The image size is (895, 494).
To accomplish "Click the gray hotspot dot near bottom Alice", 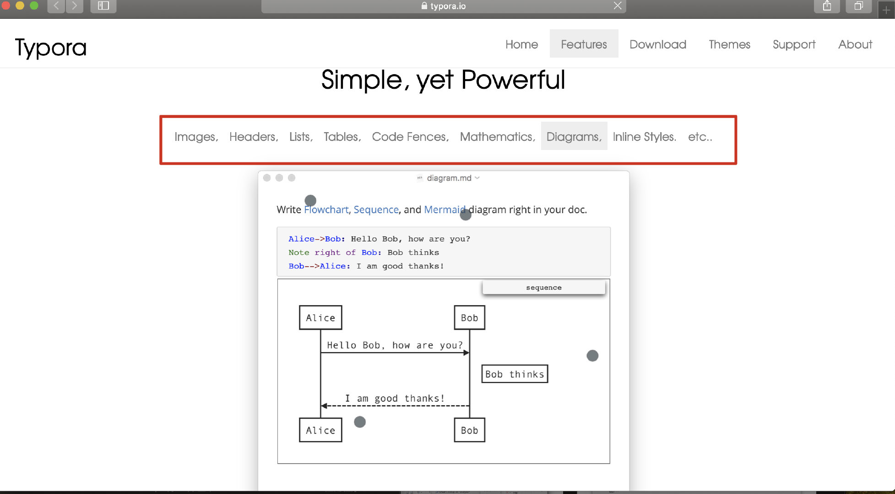I will click(360, 422).
